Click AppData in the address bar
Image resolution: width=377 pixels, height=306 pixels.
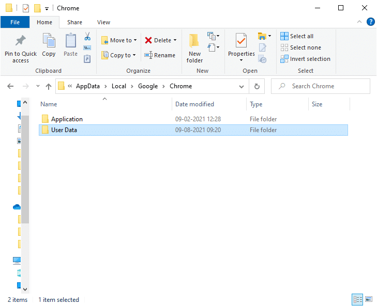tap(88, 86)
